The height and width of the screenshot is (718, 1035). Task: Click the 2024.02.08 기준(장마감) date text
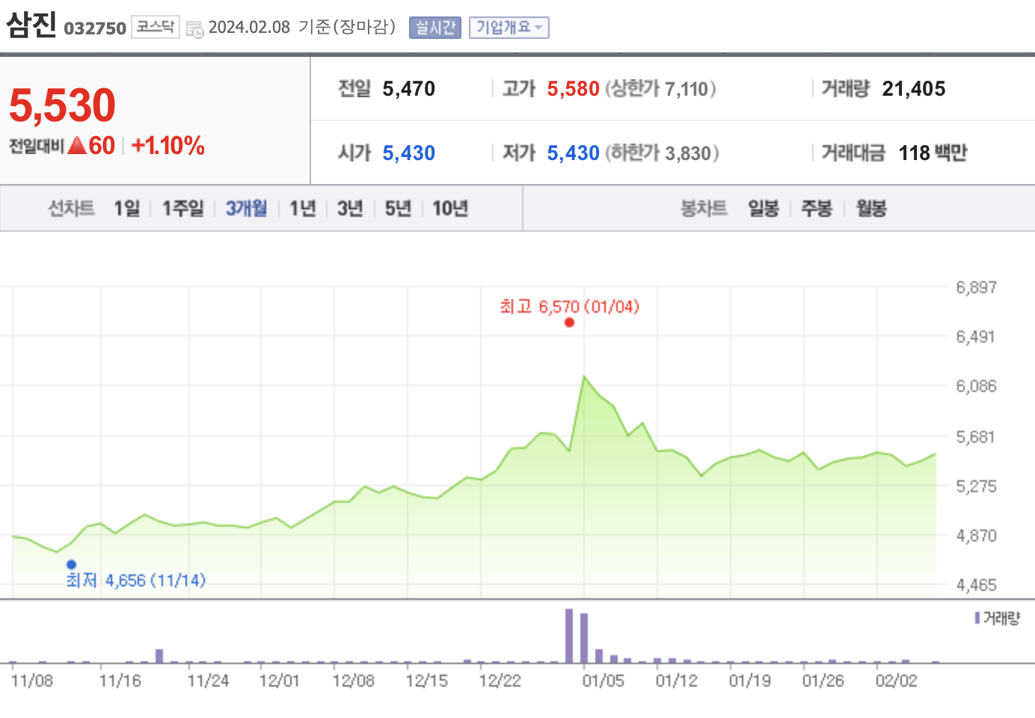[302, 27]
